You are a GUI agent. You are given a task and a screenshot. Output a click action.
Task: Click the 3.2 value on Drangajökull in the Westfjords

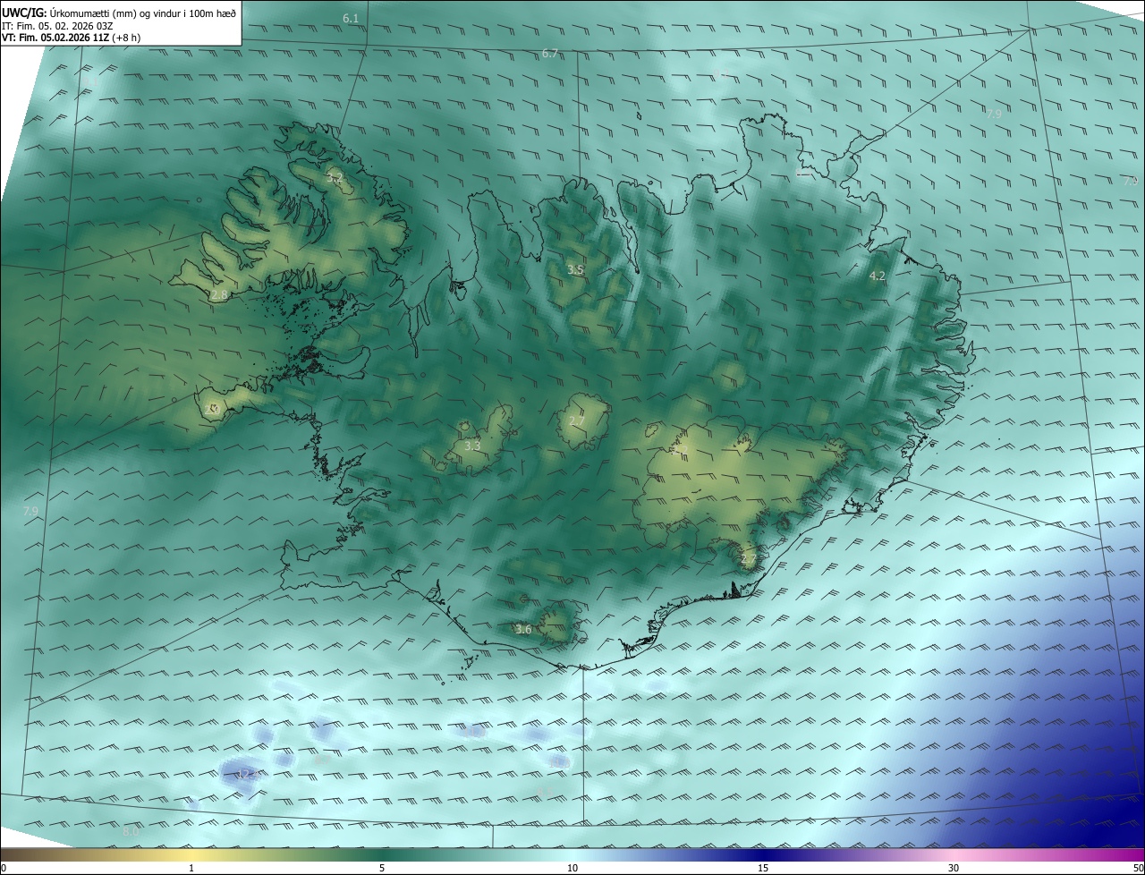335,179
